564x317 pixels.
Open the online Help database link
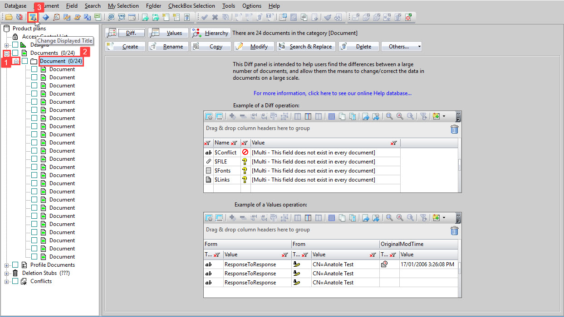pos(333,93)
